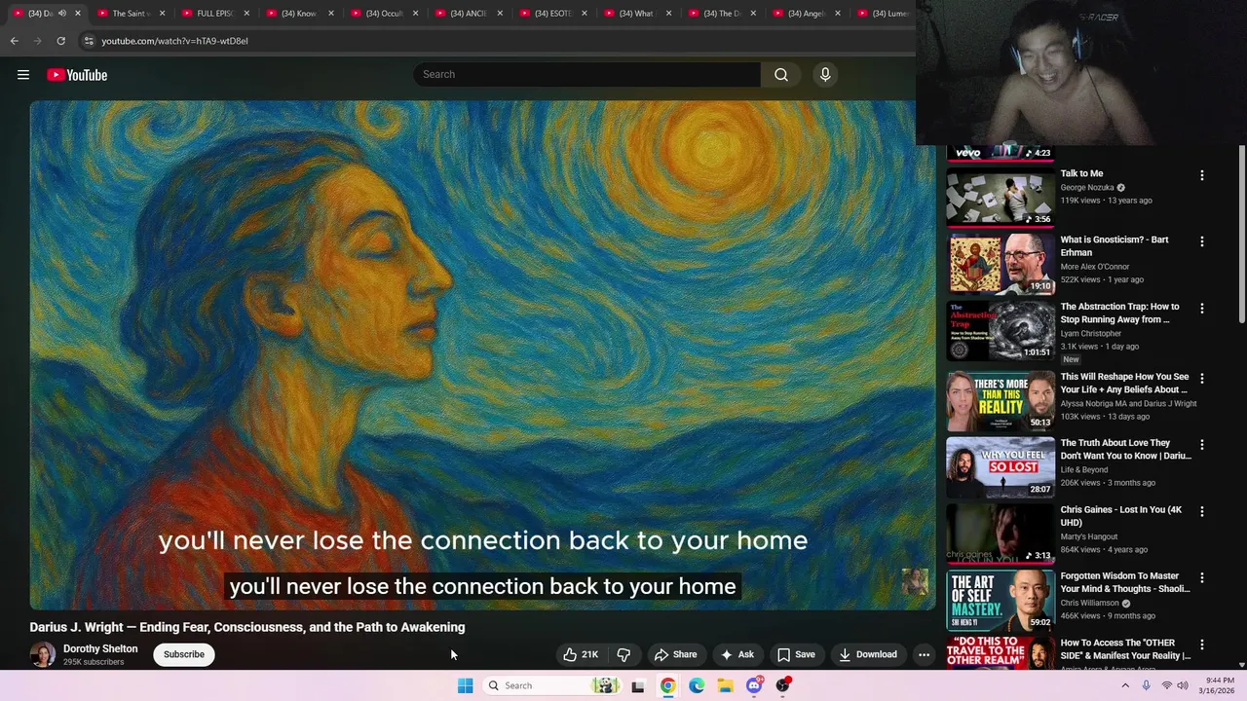1247x701 pixels.
Task: Open Discord from the taskbar
Action: 754,685
